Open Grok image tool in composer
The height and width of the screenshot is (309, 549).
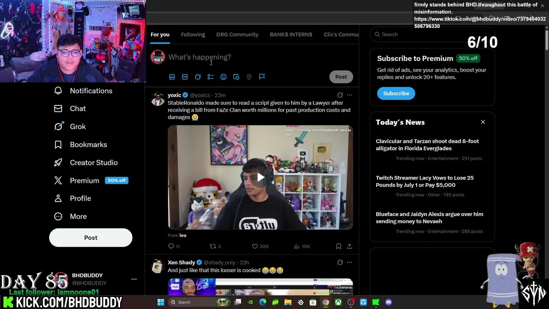click(x=198, y=77)
